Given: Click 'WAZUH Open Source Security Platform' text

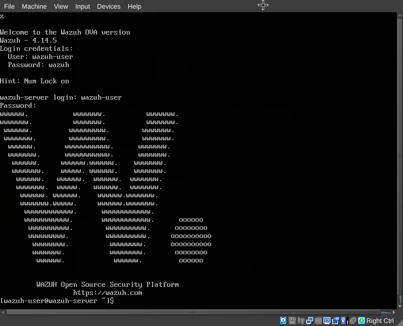Looking at the screenshot, I should coord(107,285).
